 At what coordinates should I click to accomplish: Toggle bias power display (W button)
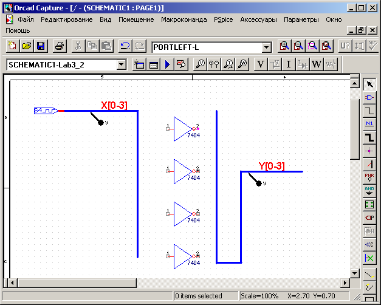[x=317, y=64]
